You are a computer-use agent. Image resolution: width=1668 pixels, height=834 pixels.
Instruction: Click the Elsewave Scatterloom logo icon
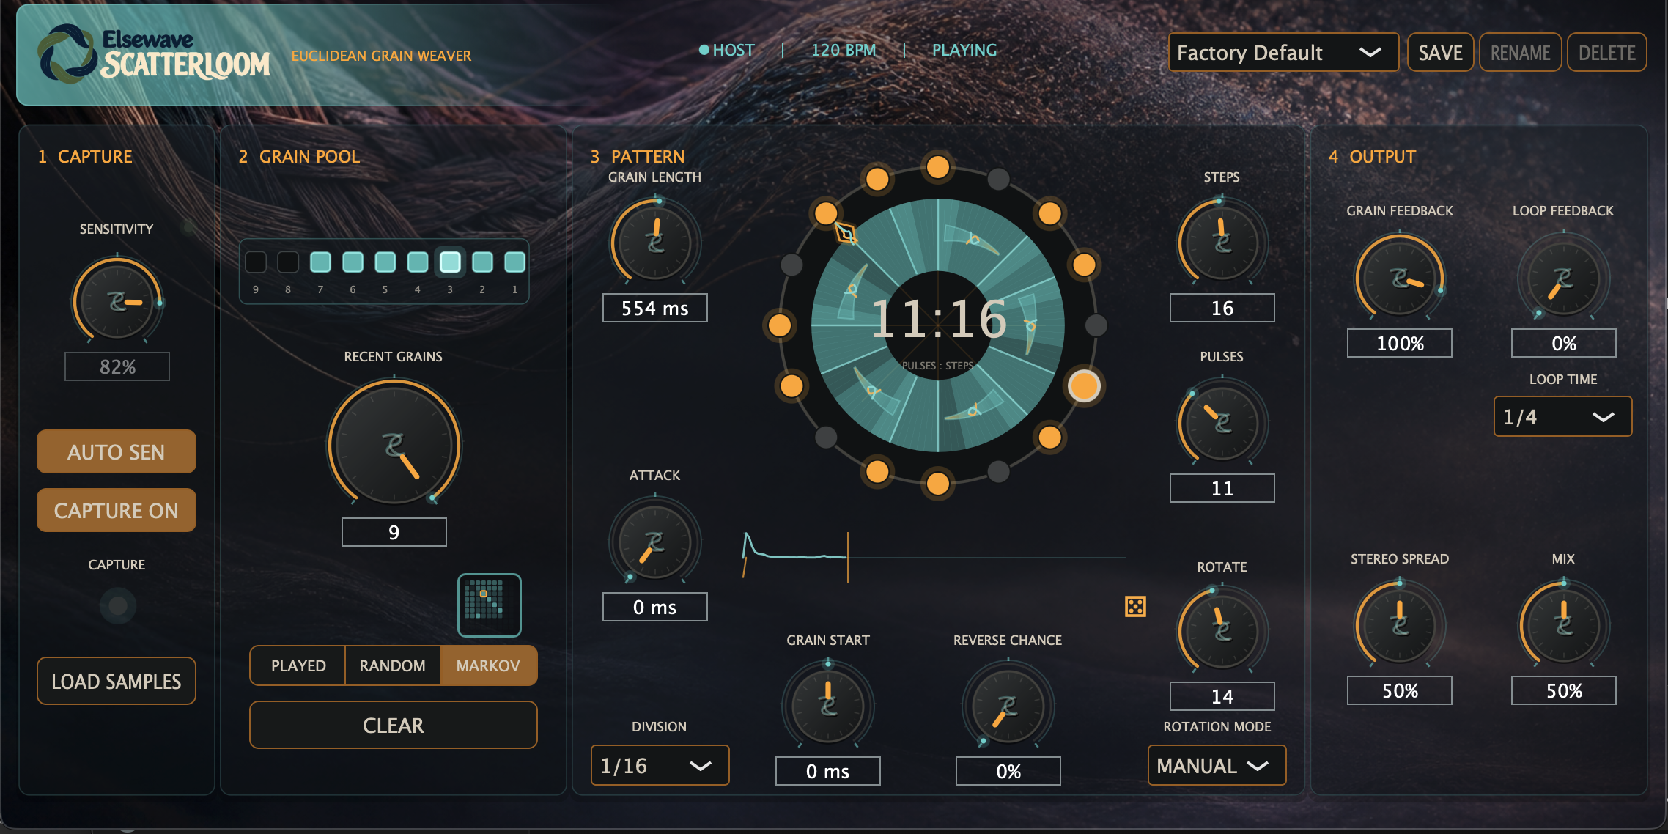tap(67, 53)
